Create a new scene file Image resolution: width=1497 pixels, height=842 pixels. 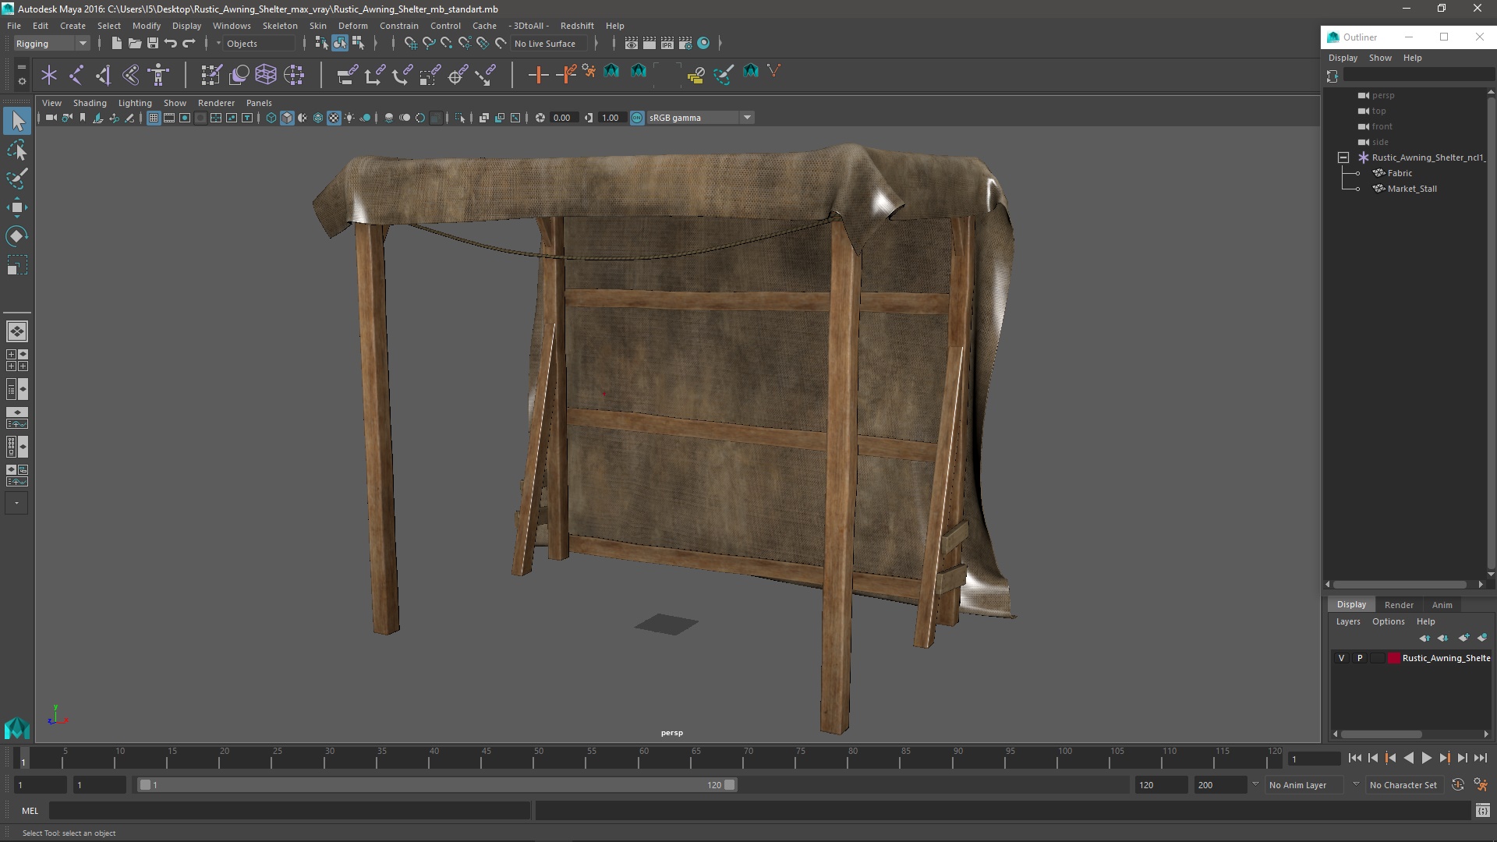116,44
